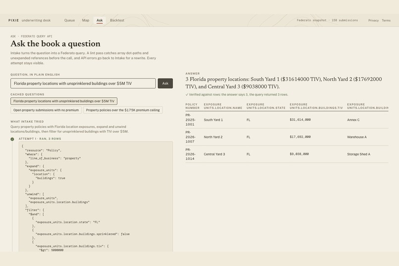
Task: Click policy number PR-2025-1001
Action: click(x=190, y=120)
